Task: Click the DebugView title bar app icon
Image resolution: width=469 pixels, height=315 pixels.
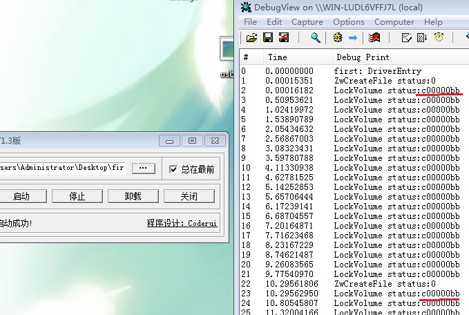Action: coord(246,7)
